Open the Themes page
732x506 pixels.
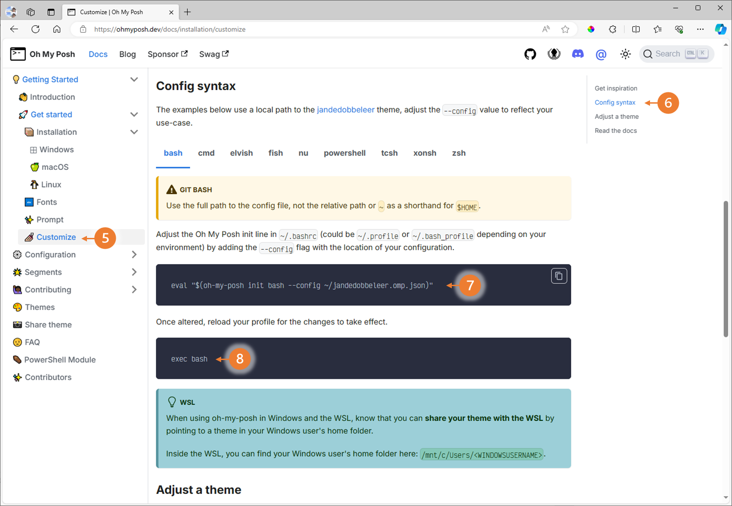click(40, 307)
